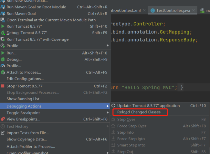The image size is (210, 154).
Task: Click gauge icon next to Profile...
Action: point(3,66)
